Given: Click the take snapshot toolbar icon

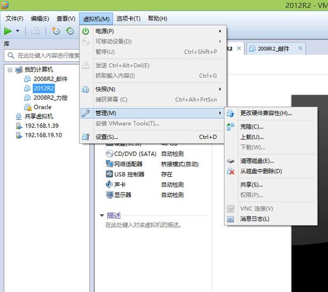Looking at the screenshot, I should coord(56,31).
